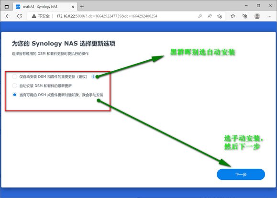Reload the page with refresh icon
The image size is (277, 198).
pos(20,16)
